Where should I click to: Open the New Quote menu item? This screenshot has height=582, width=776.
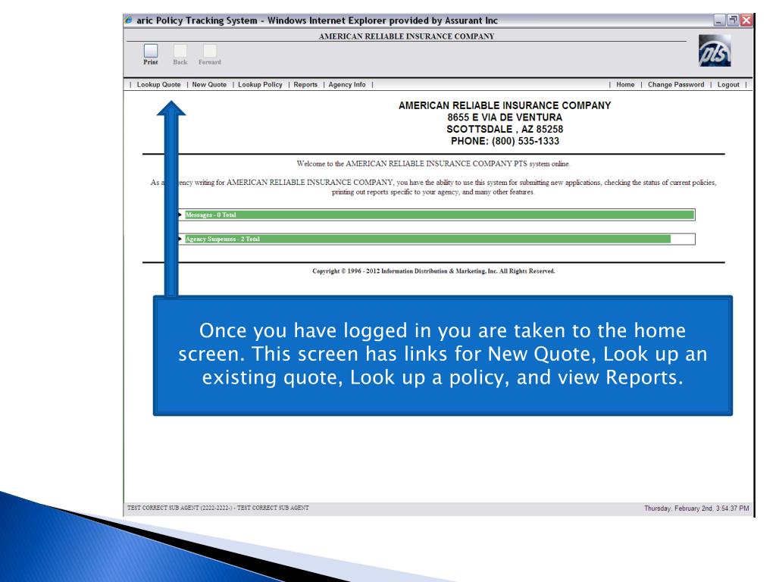coord(209,85)
